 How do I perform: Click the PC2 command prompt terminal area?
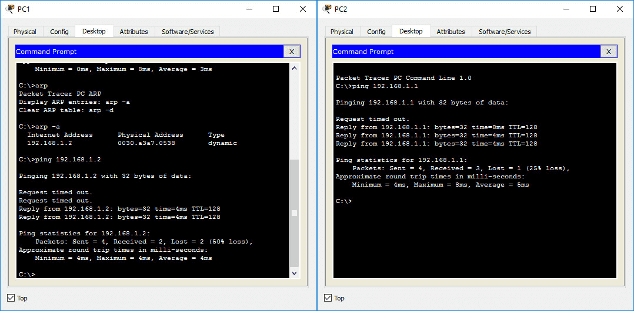point(475,235)
